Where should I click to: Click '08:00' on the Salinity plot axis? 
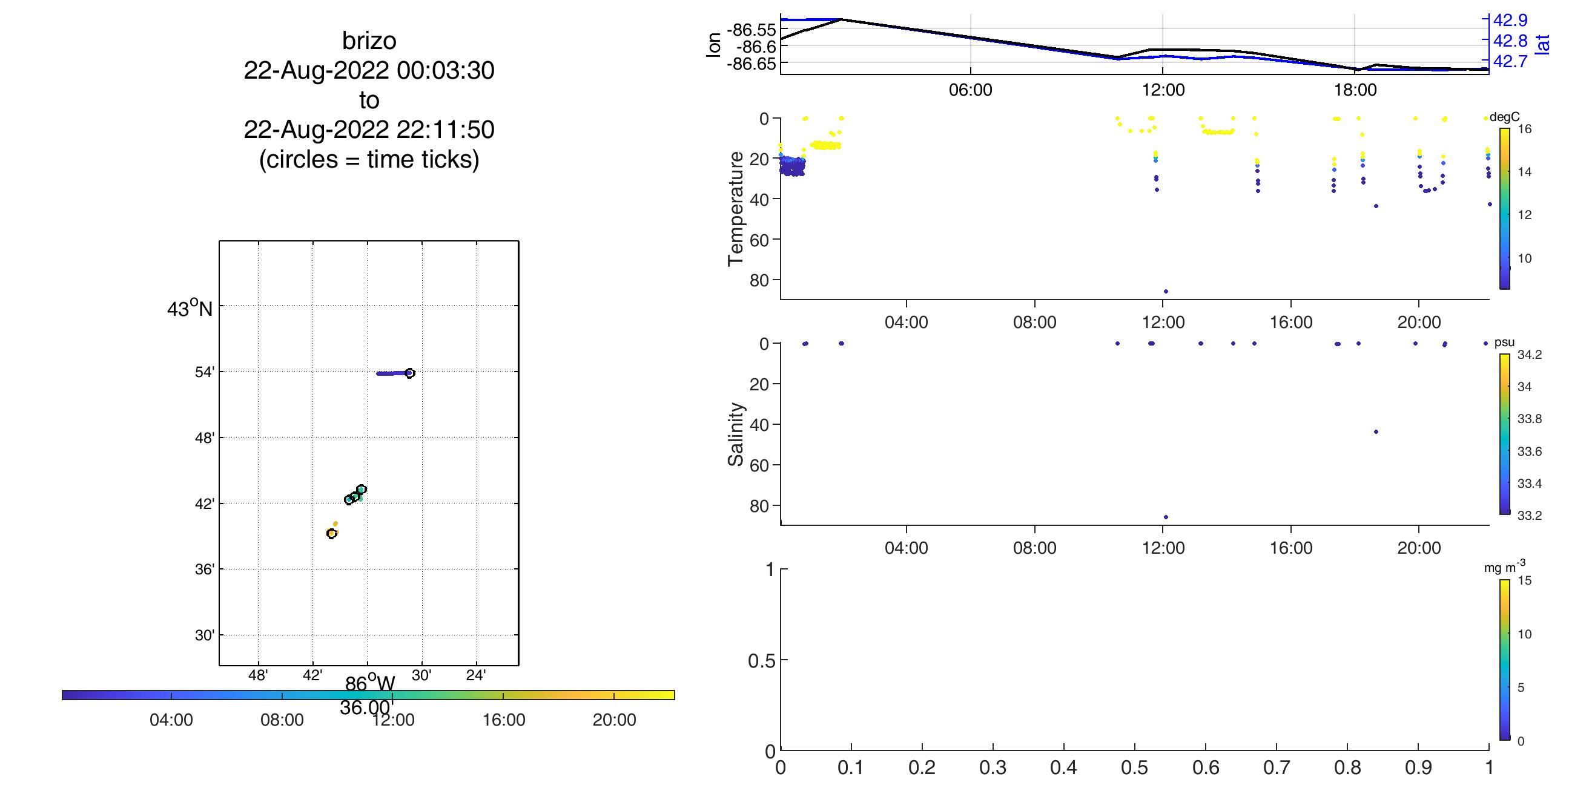point(1034,548)
